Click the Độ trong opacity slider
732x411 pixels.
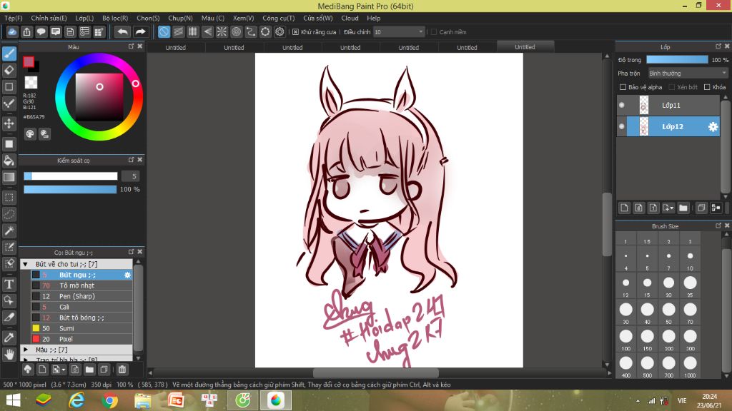pos(677,60)
